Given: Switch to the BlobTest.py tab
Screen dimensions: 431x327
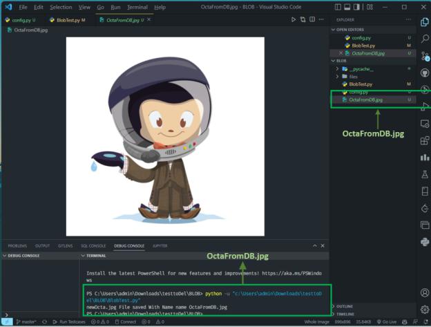Looking at the screenshot, I should coord(68,20).
